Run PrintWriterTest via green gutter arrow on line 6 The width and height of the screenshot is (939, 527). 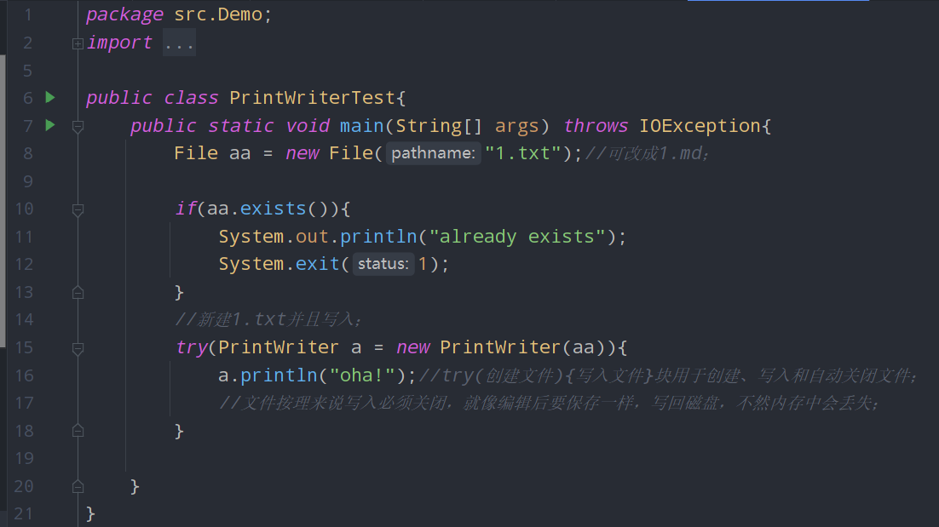(x=49, y=97)
